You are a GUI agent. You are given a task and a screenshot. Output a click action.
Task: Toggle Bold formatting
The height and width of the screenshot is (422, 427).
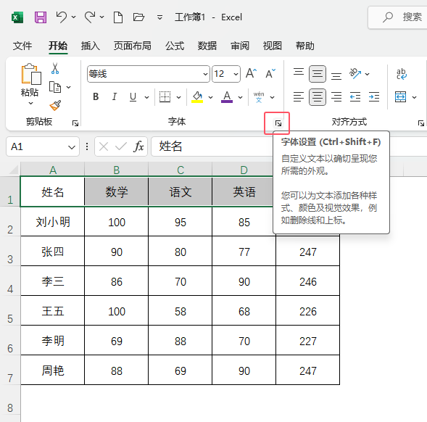pos(96,96)
